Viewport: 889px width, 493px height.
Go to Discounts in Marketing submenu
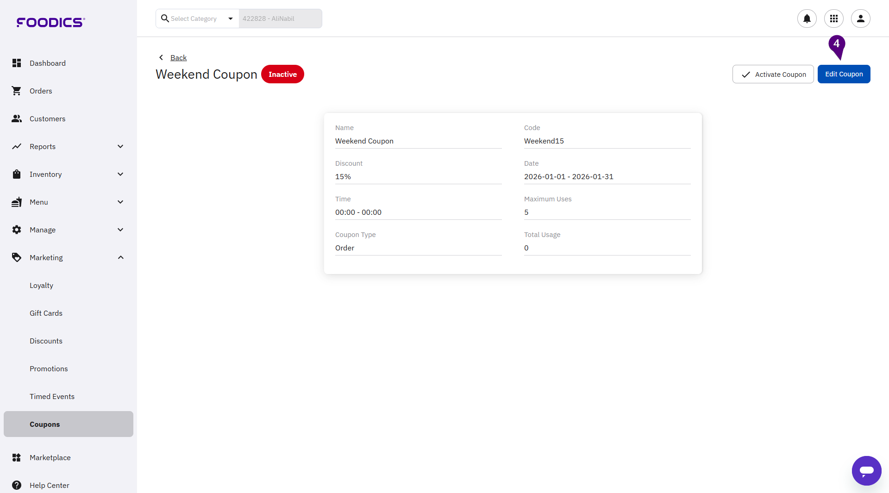tap(46, 341)
